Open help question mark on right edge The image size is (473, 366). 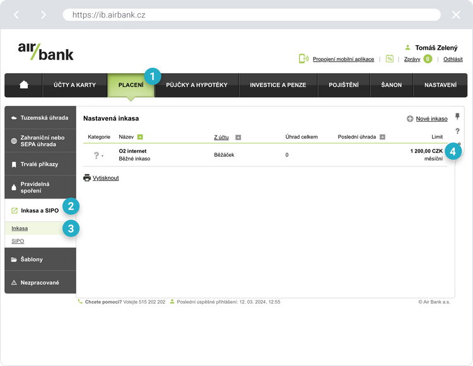(x=457, y=131)
